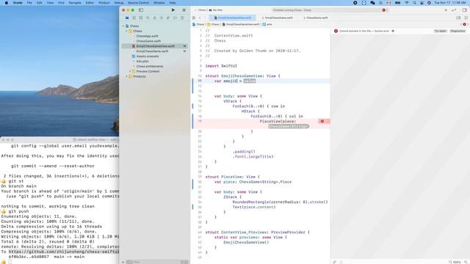Open the Breakpoint navigator icon
Screen dimensions: 470x264
[x=175, y=18]
